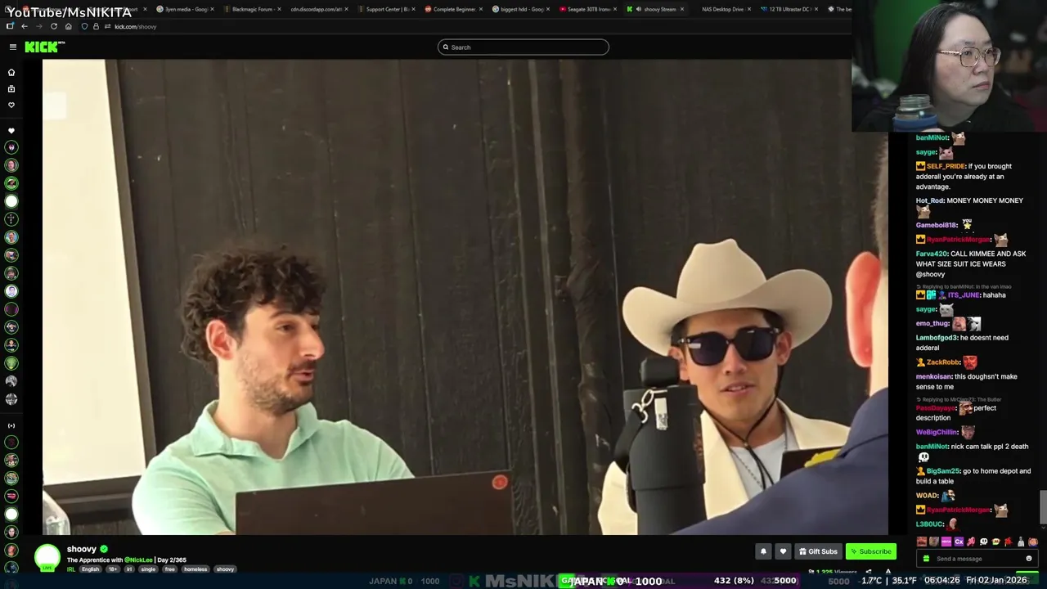The height and width of the screenshot is (589, 1047).
Task: Click the Gift Subs button
Action: tap(818, 551)
